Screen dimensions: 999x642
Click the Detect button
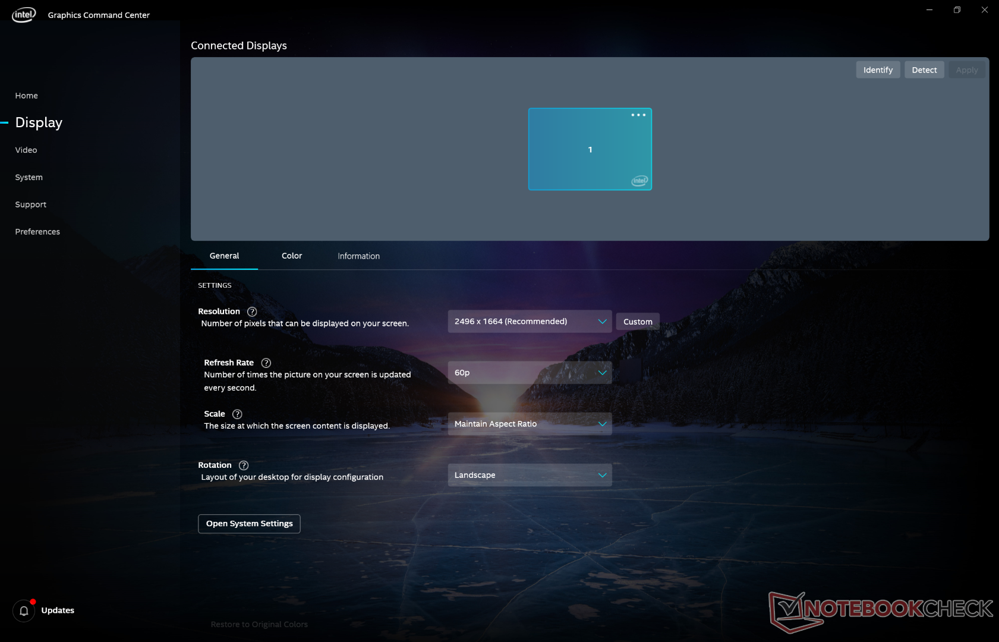[925, 70]
